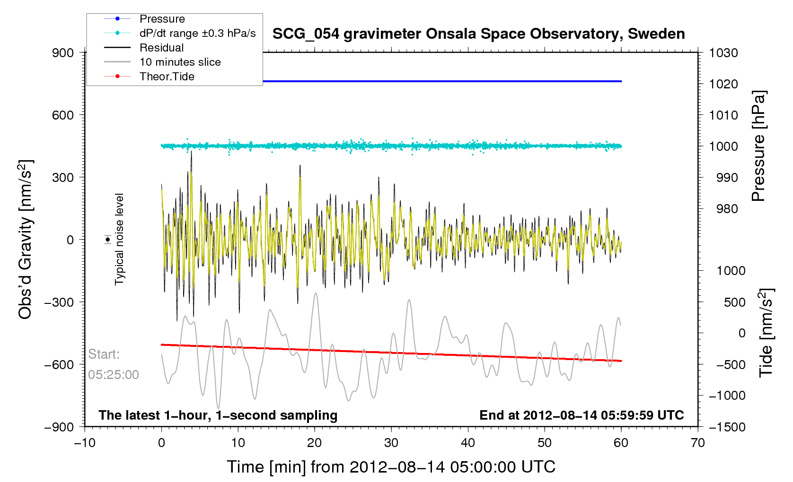The height and width of the screenshot is (482, 793).
Task: Click the 1020 tick on the pressure axis
Action: [x=723, y=84]
